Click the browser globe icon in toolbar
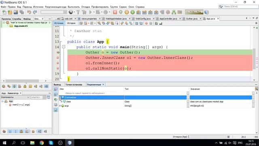 pos(71,12)
